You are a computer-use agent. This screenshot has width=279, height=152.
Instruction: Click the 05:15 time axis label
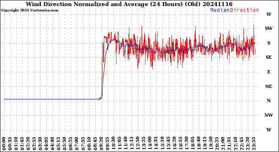(59, 143)
